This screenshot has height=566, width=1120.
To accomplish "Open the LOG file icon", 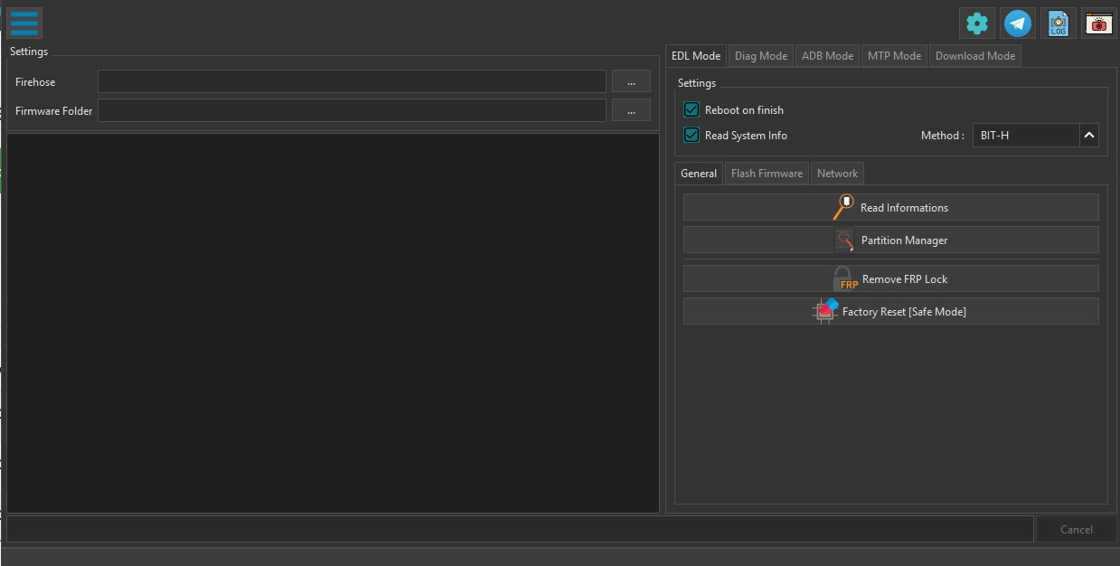I will point(1059,23).
